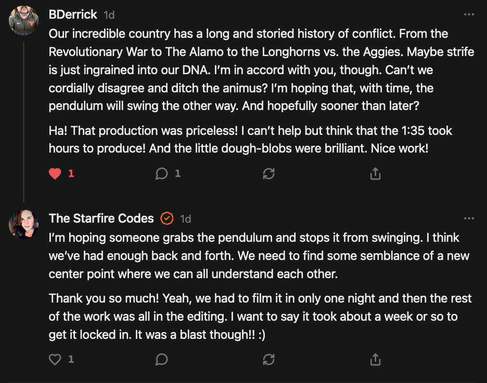Restack The Starfire Codes' reply
The height and width of the screenshot is (383, 487).
[268, 359]
